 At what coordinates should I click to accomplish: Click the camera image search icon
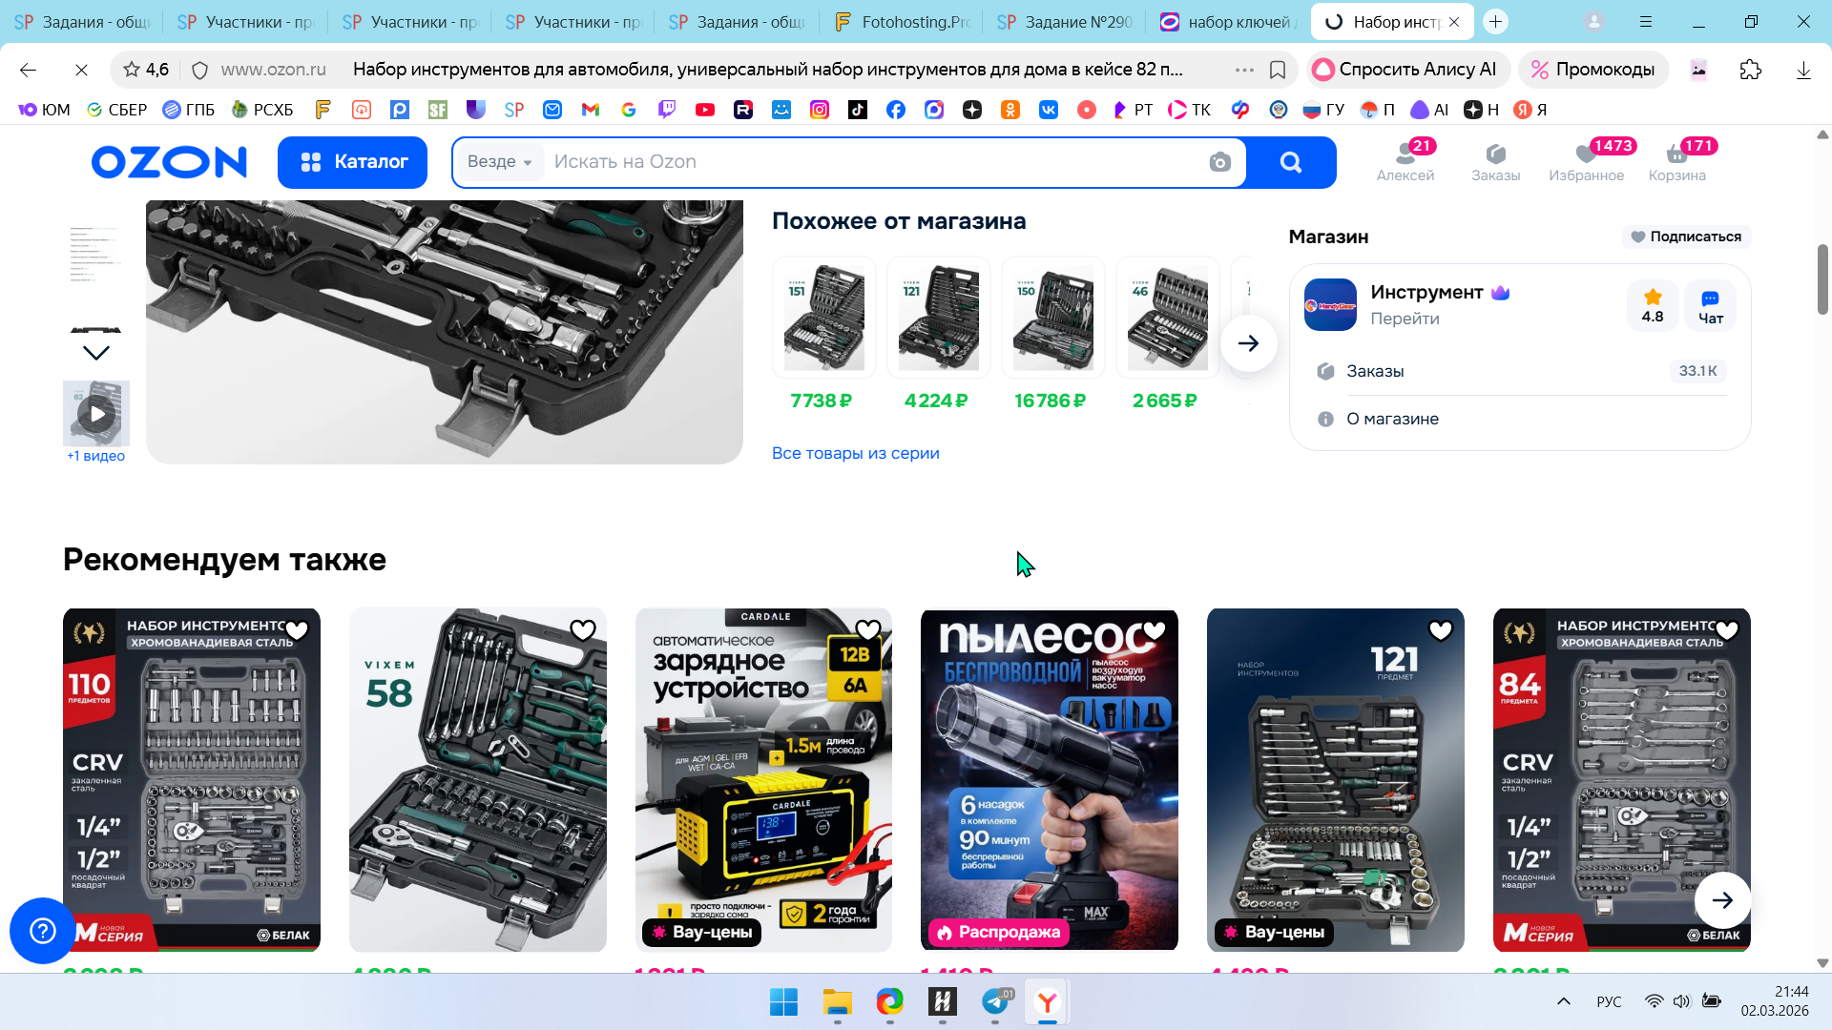point(1219,162)
